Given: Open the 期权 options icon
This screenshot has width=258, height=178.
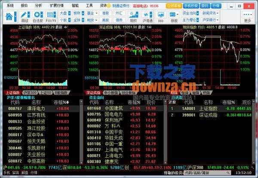Looking at the screenshot, I should (133, 16).
